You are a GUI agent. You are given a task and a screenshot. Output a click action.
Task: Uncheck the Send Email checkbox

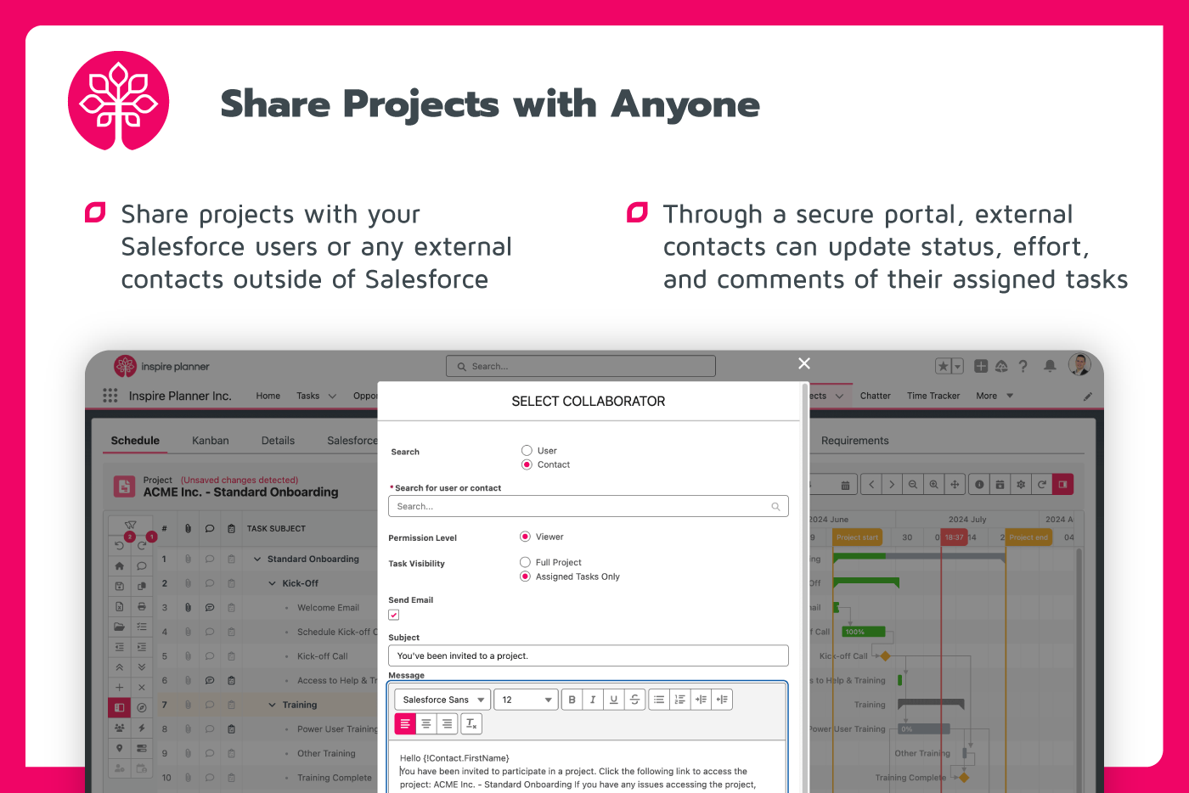click(x=394, y=615)
